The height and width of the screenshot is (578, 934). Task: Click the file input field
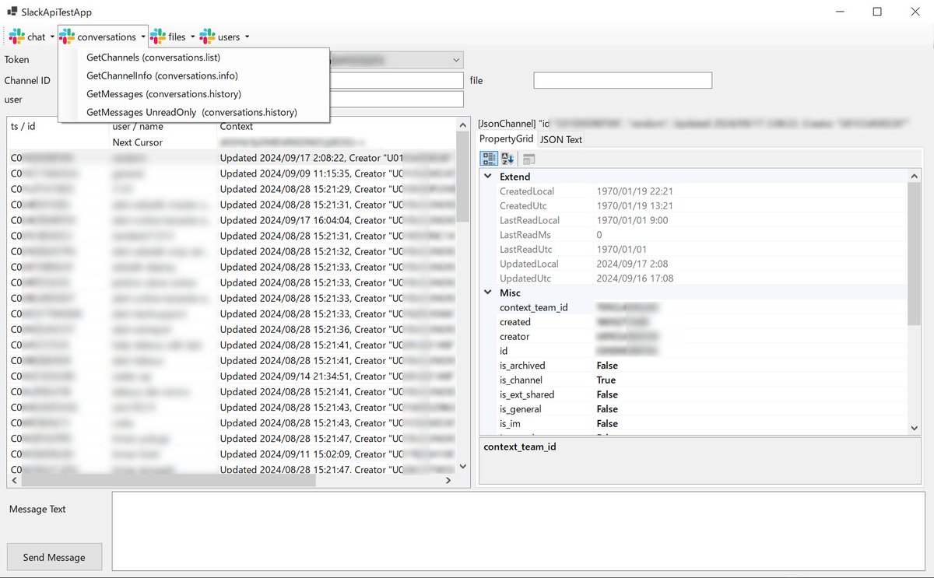(623, 80)
